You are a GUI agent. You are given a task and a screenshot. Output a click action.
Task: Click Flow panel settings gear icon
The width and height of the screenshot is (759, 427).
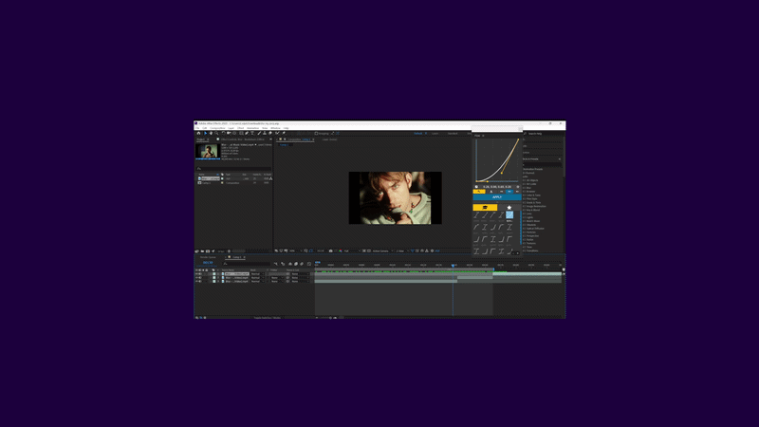tap(518, 187)
